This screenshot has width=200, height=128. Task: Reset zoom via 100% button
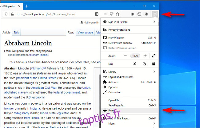(135, 56)
